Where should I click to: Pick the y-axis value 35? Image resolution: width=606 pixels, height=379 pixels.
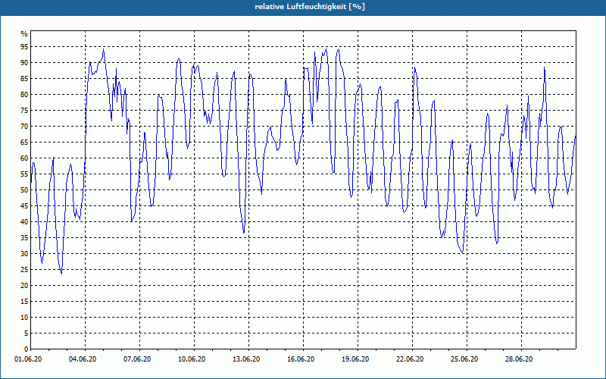[x=24, y=237]
